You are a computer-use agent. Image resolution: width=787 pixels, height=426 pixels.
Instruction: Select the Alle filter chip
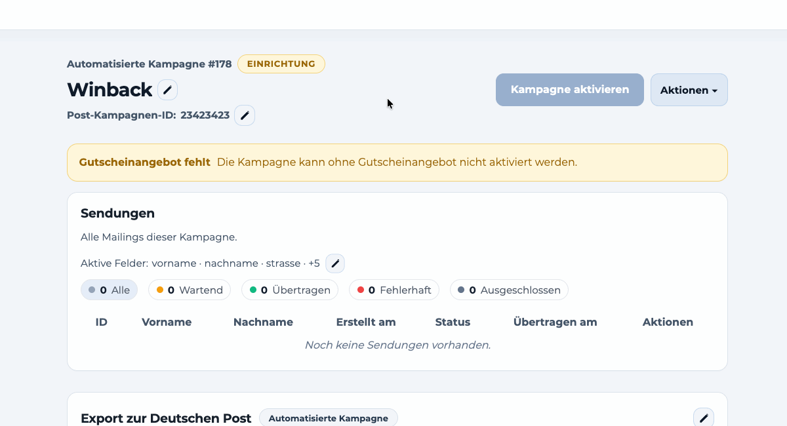coord(109,290)
